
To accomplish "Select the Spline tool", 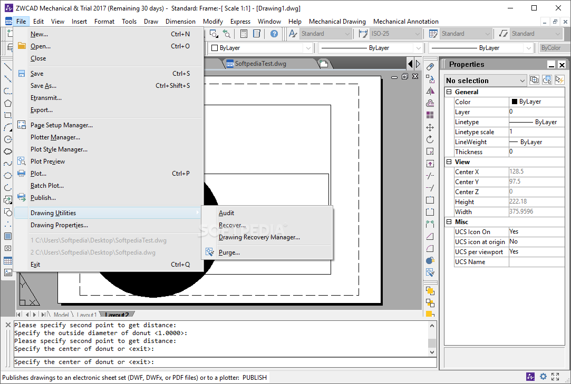I will (x=8, y=164).
